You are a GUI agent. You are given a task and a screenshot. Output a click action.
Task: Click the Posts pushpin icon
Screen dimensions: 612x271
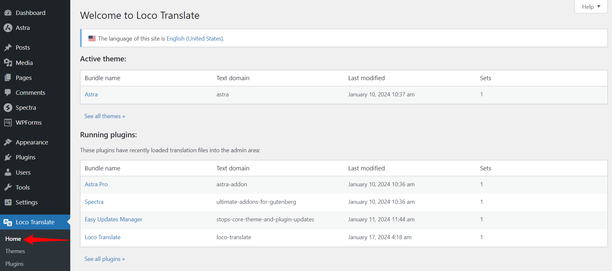[x=8, y=48]
